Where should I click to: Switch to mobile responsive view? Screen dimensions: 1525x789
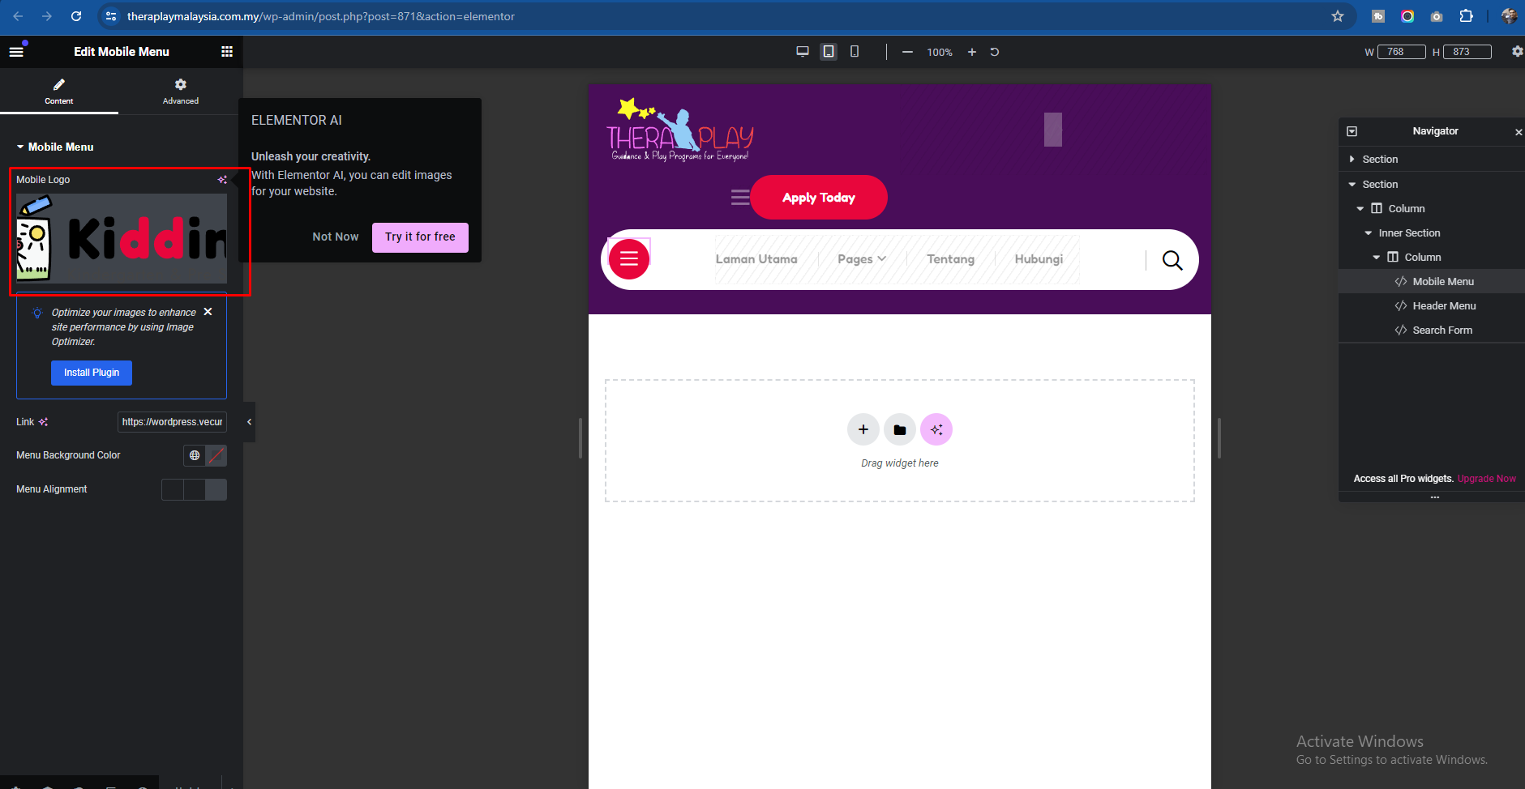tap(855, 52)
